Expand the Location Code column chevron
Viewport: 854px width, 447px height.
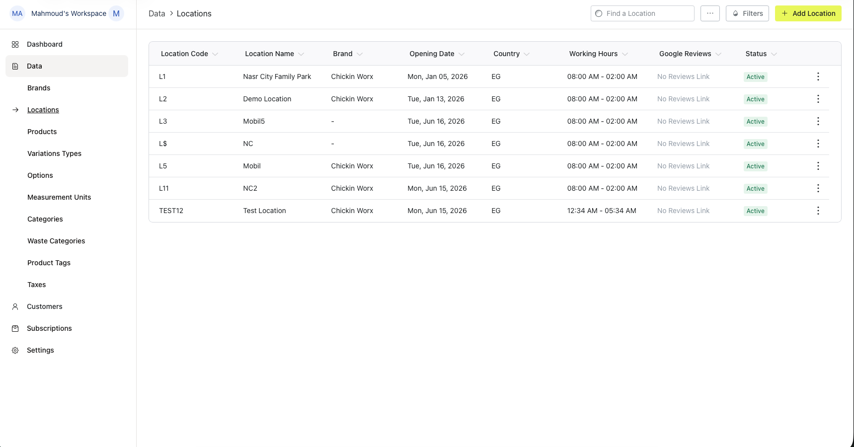[215, 54]
